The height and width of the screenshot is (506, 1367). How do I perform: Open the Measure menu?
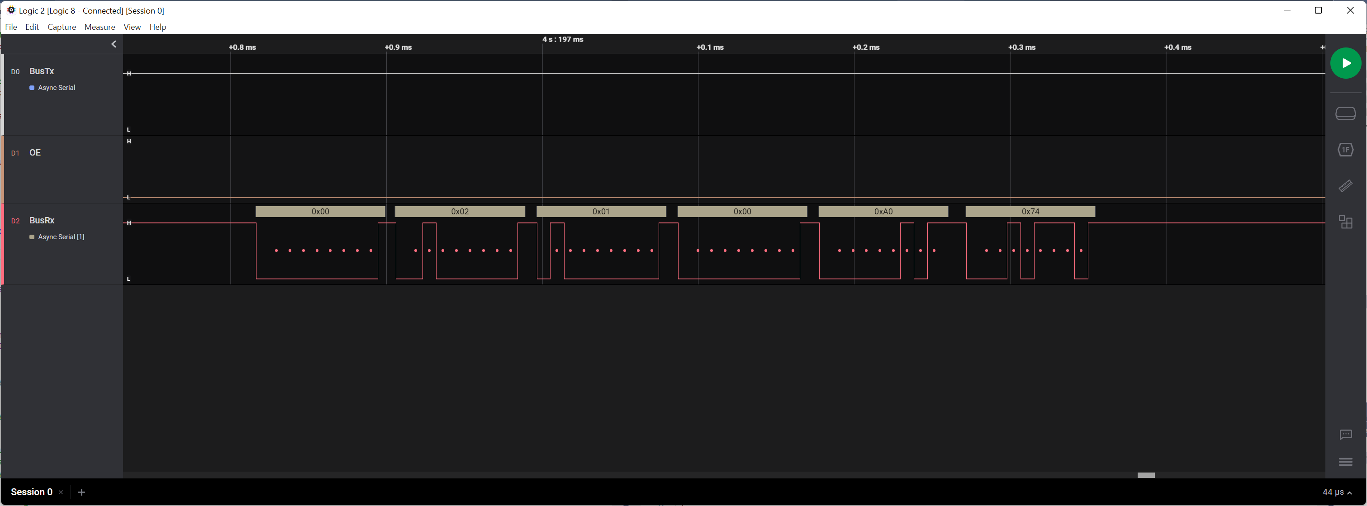coord(100,27)
